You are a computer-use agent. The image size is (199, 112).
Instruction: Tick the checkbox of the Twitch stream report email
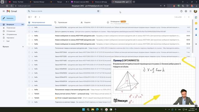[x=29, y=98]
